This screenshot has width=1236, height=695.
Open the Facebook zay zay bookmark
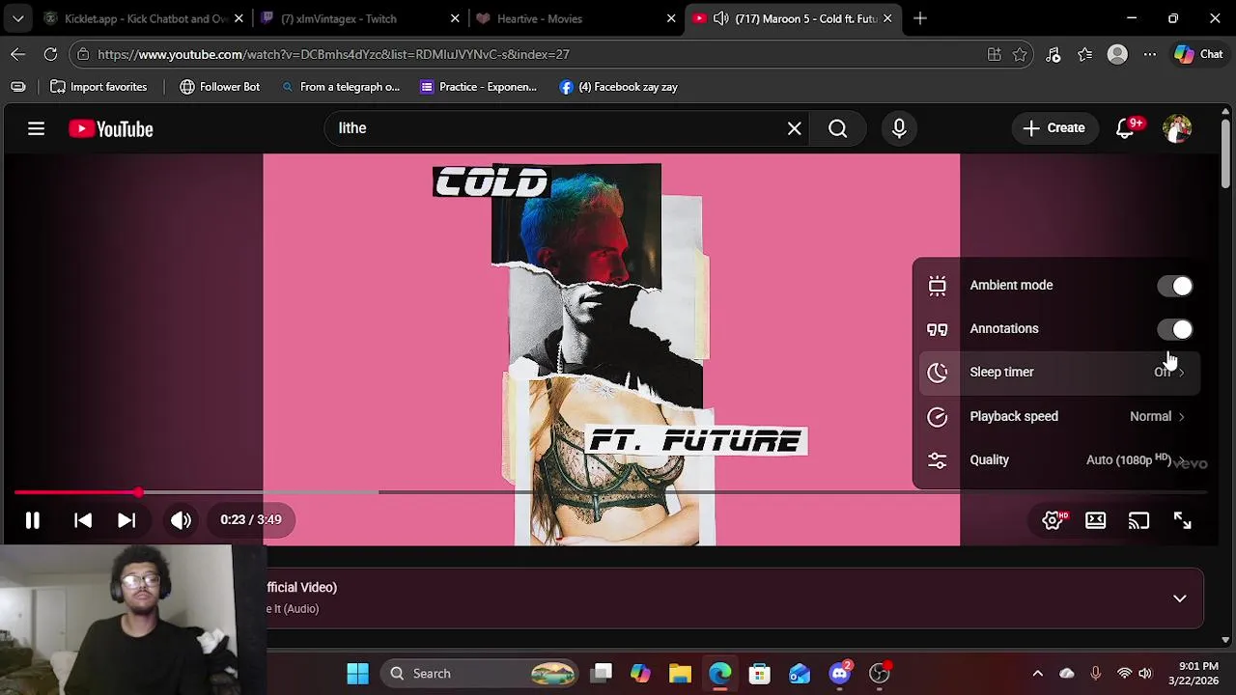[x=618, y=87]
